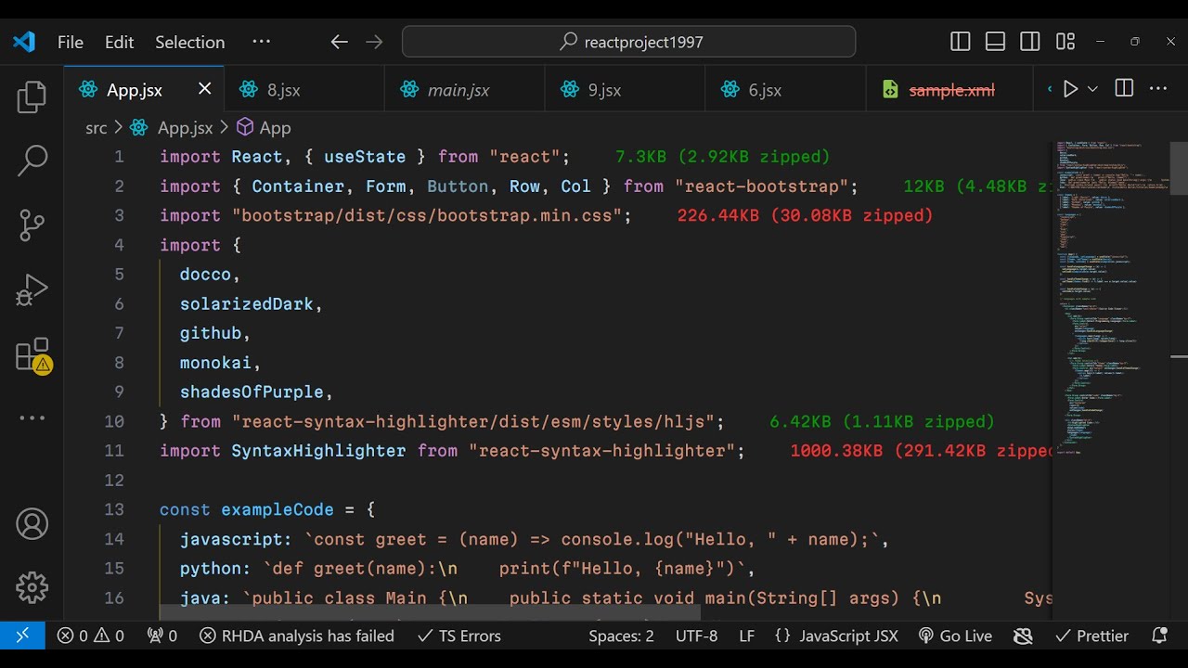Switch to the 9.jsx tab

point(626,90)
